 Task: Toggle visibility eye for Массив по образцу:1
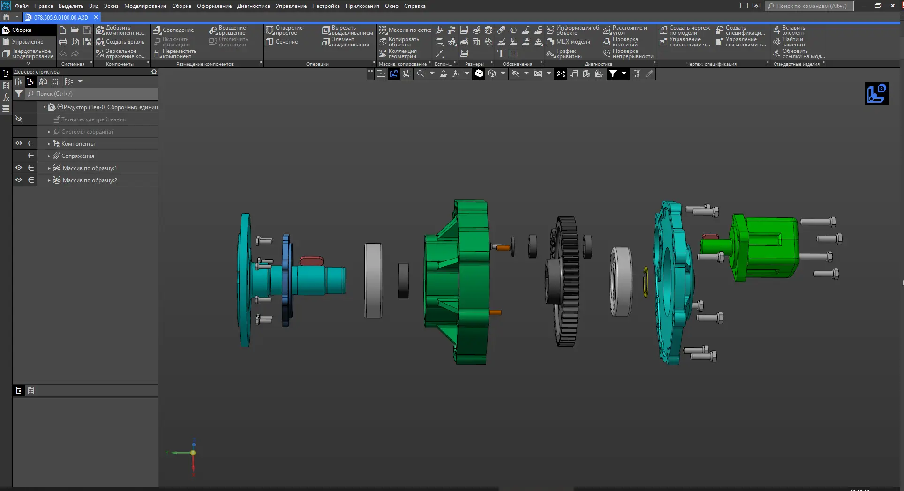click(x=19, y=168)
